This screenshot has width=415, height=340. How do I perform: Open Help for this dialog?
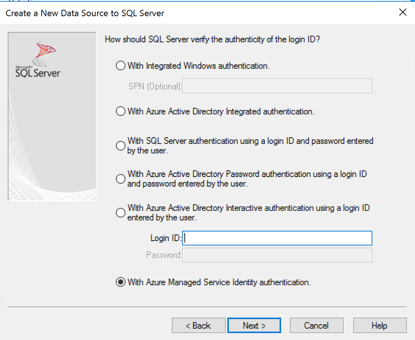click(380, 325)
